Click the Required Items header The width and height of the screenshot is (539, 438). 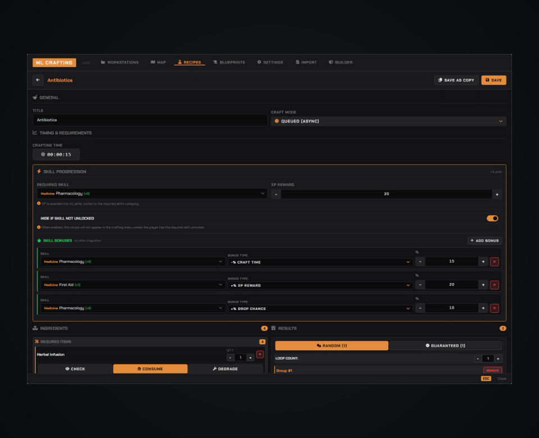tap(56, 342)
